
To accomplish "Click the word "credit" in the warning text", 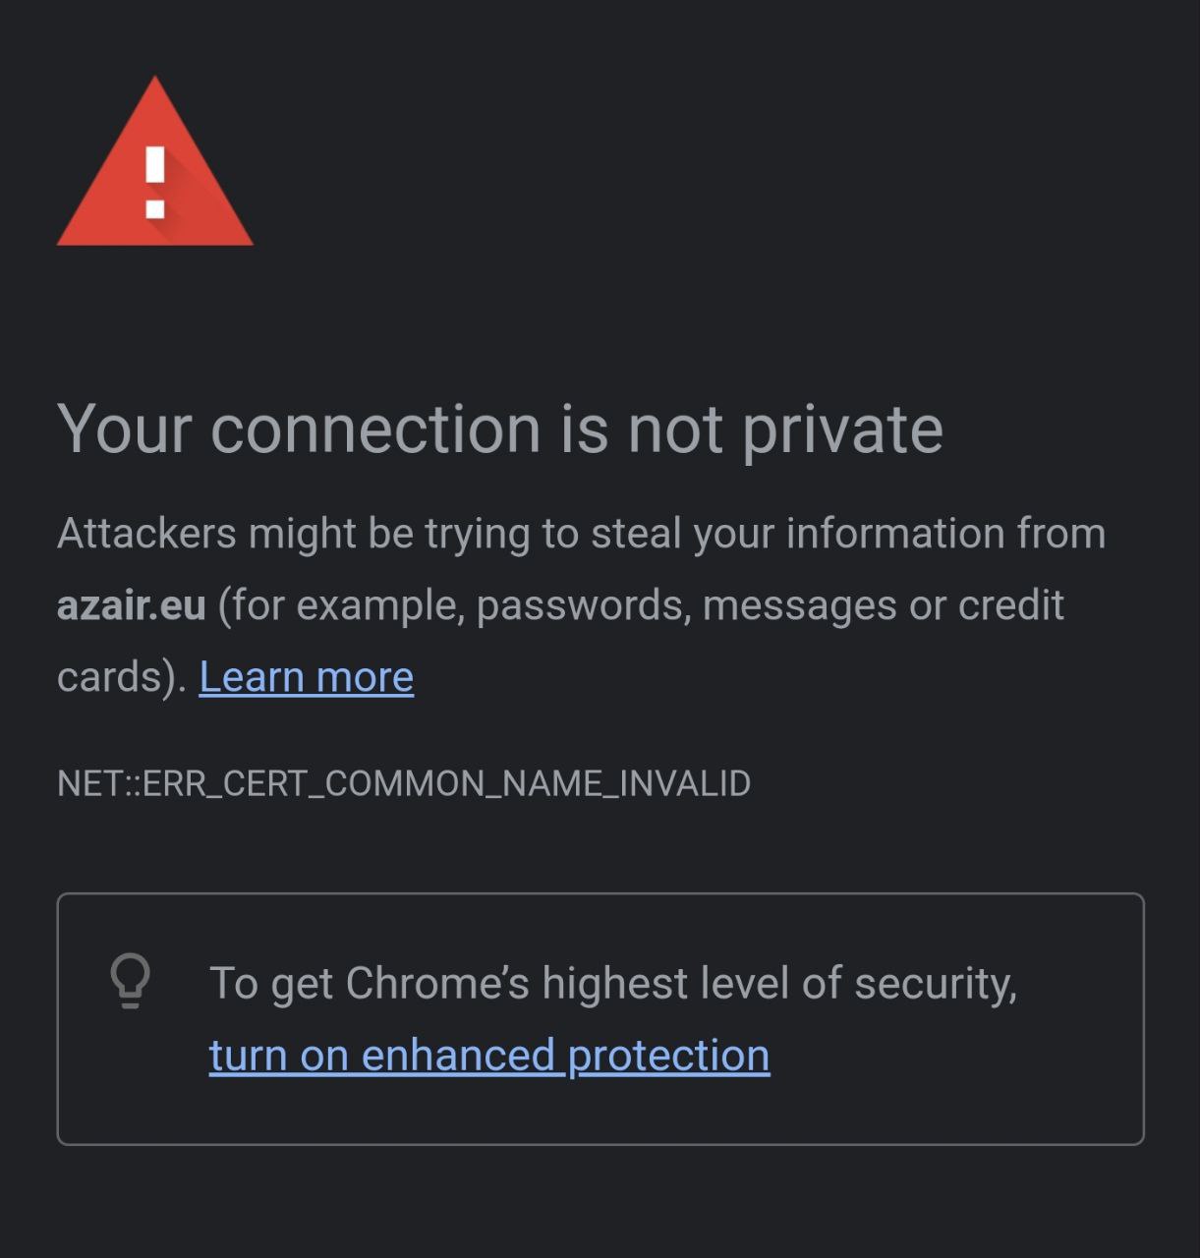I will (x=1010, y=605).
